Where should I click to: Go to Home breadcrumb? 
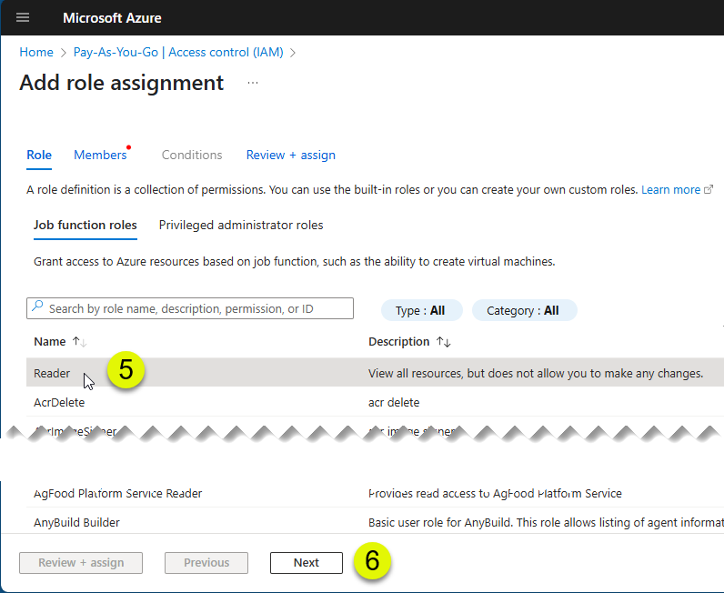(x=36, y=52)
